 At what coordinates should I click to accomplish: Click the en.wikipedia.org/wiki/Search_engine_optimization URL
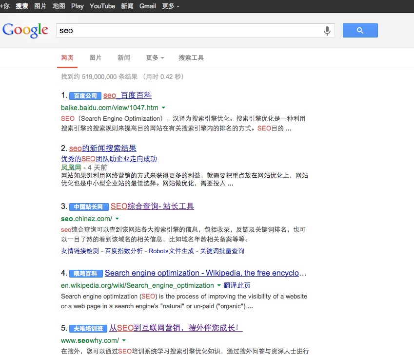tap(138, 285)
